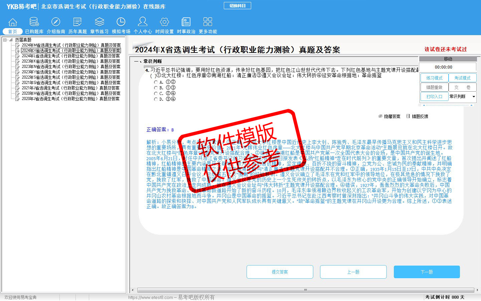Image resolution: width=481 pixels, height=301 pixels.
Task: Open the 模拟考场 clock icon
Action: click(121, 22)
